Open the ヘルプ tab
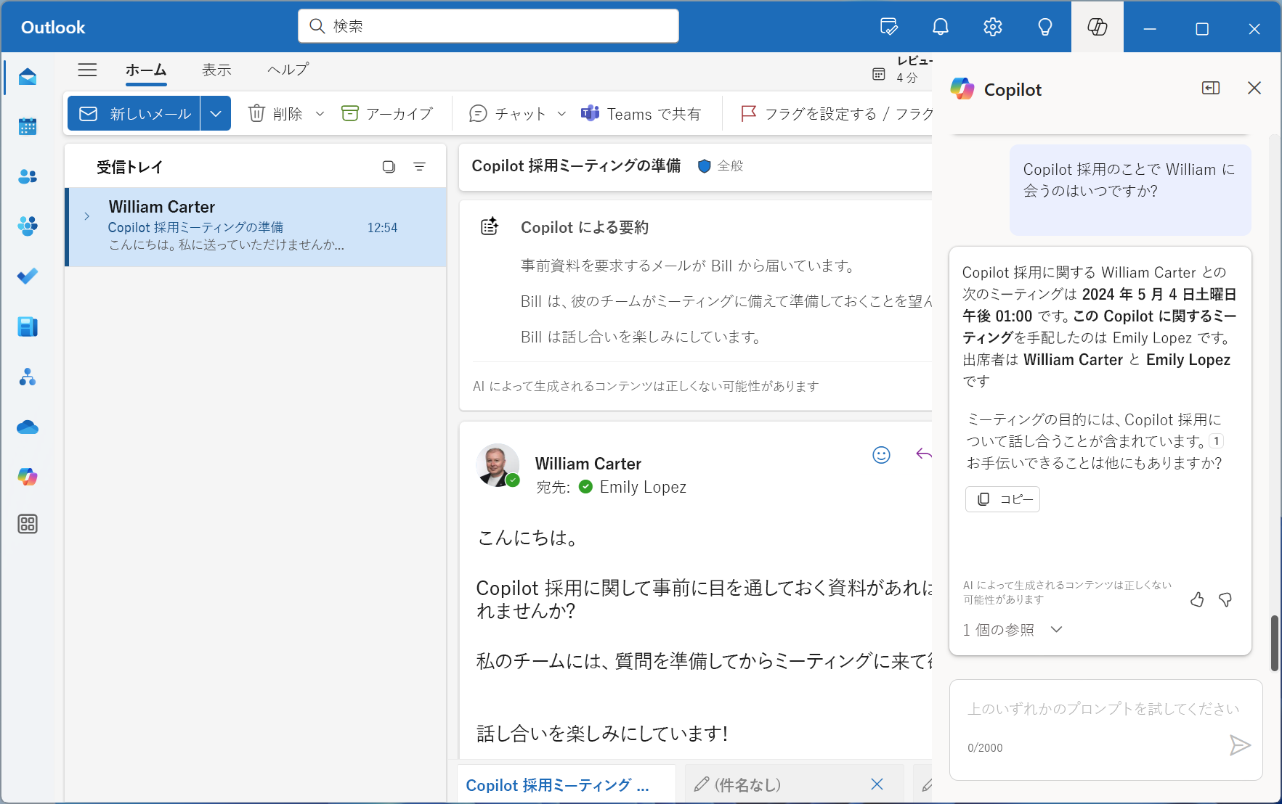Screen dimensions: 1282x804 pos(288,70)
